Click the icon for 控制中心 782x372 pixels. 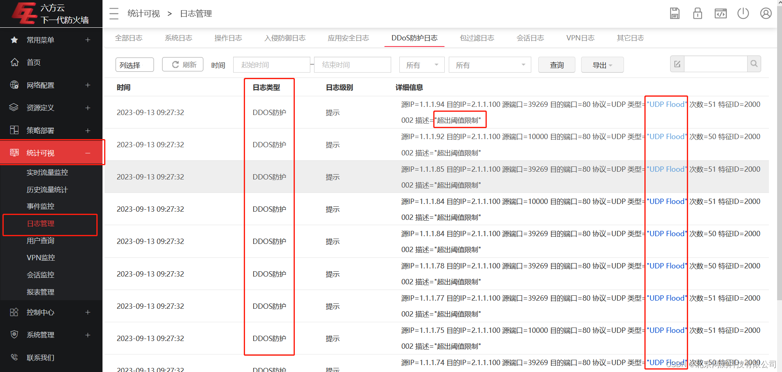pyautogui.click(x=14, y=312)
